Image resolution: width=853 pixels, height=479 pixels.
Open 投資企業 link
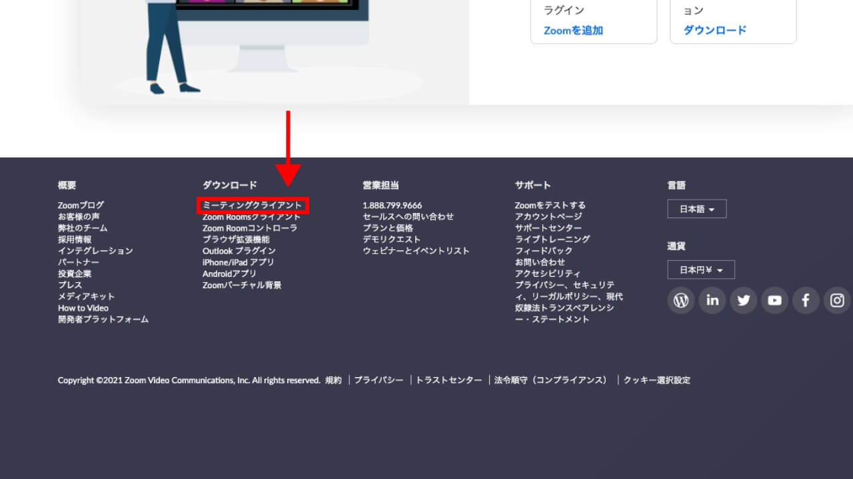pyautogui.click(x=75, y=273)
